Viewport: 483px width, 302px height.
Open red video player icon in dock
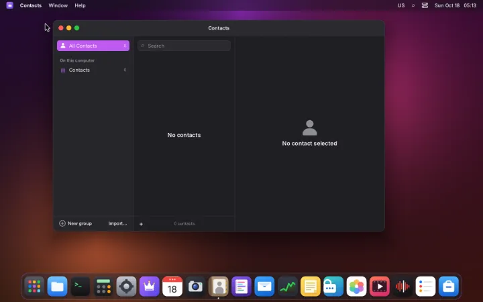380,287
